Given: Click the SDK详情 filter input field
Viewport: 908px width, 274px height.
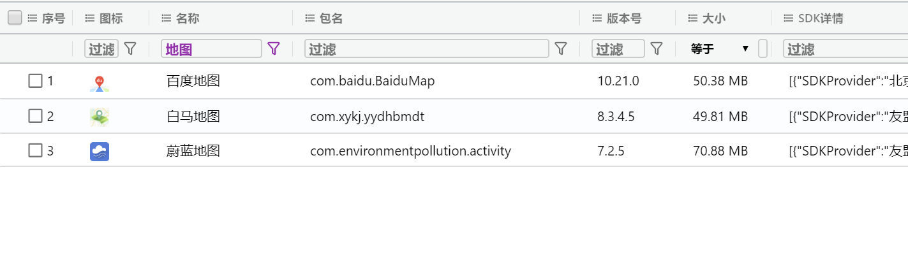Looking at the screenshot, I should tap(845, 49).
